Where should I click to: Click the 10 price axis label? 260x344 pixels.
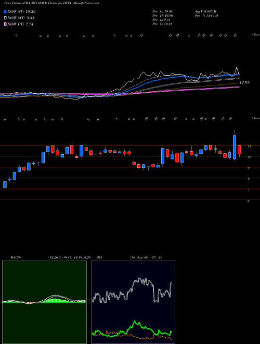249,157
